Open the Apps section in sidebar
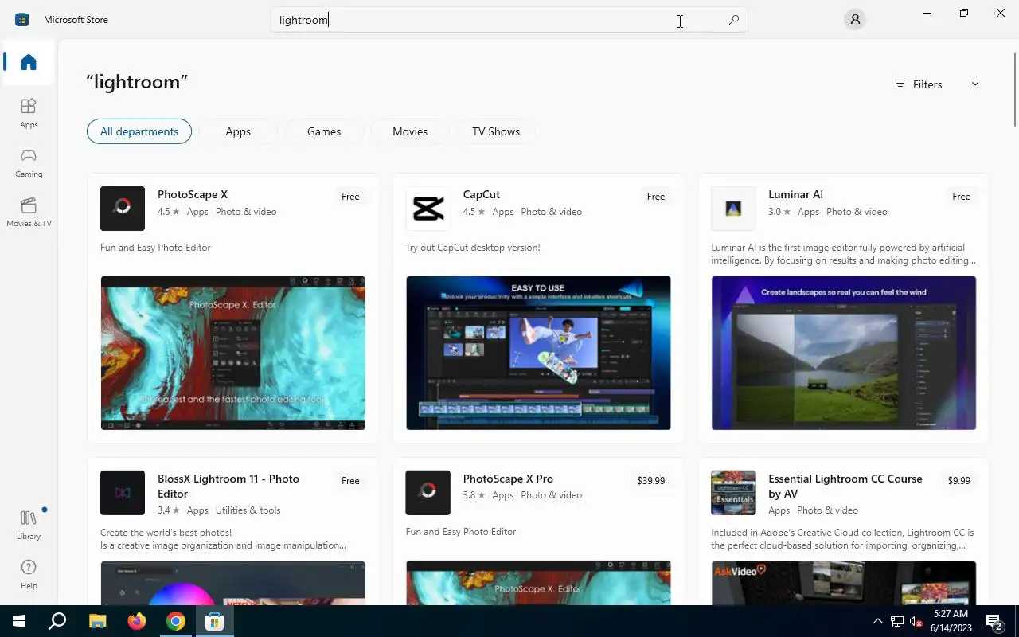The image size is (1019, 637). (x=29, y=113)
